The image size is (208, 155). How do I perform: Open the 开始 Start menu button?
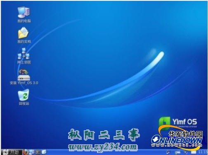tap(11, 152)
